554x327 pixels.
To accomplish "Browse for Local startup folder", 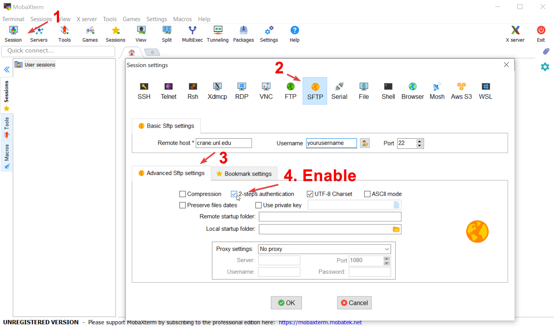I will coord(396,229).
